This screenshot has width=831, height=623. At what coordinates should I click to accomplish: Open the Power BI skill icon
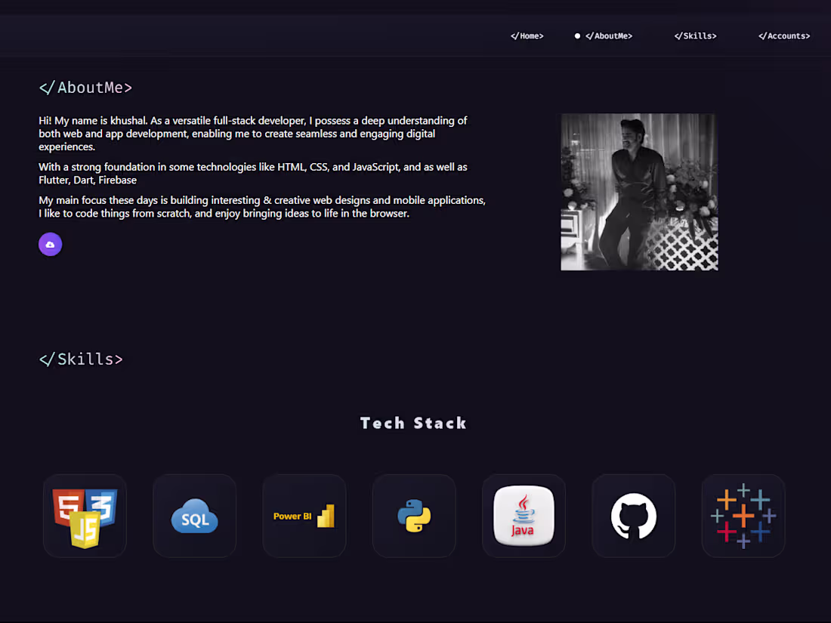(304, 516)
